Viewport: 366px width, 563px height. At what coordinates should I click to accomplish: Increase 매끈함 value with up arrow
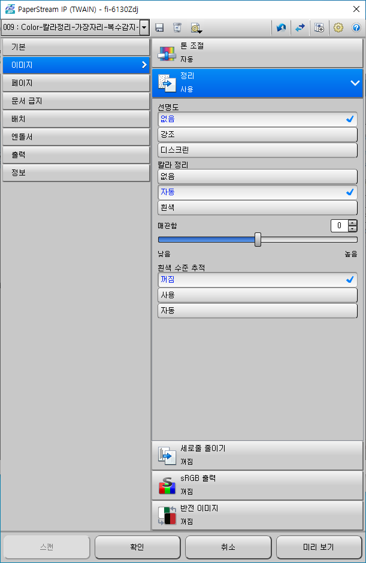pos(353,223)
